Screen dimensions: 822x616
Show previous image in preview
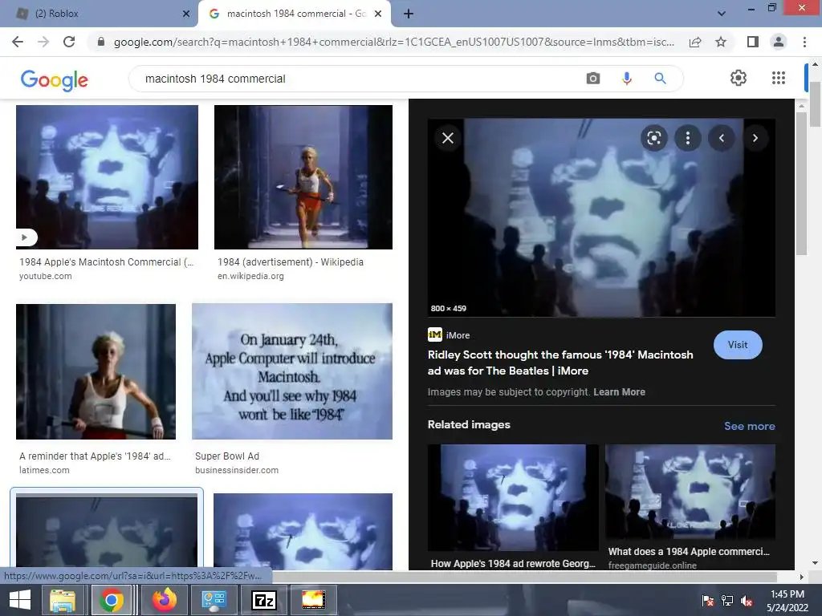tap(722, 138)
